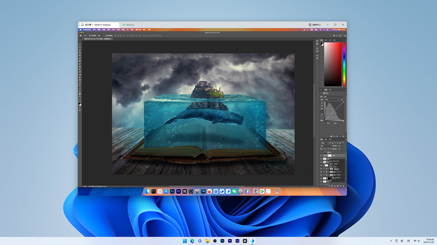Toggle Show Transform Controls checkbox

point(106,36)
